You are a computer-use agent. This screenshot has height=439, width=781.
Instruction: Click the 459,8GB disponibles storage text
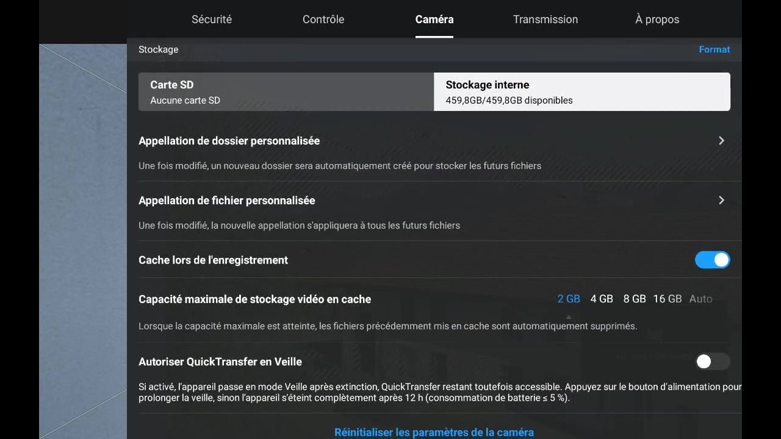pyautogui.click(x=509, y=101)
